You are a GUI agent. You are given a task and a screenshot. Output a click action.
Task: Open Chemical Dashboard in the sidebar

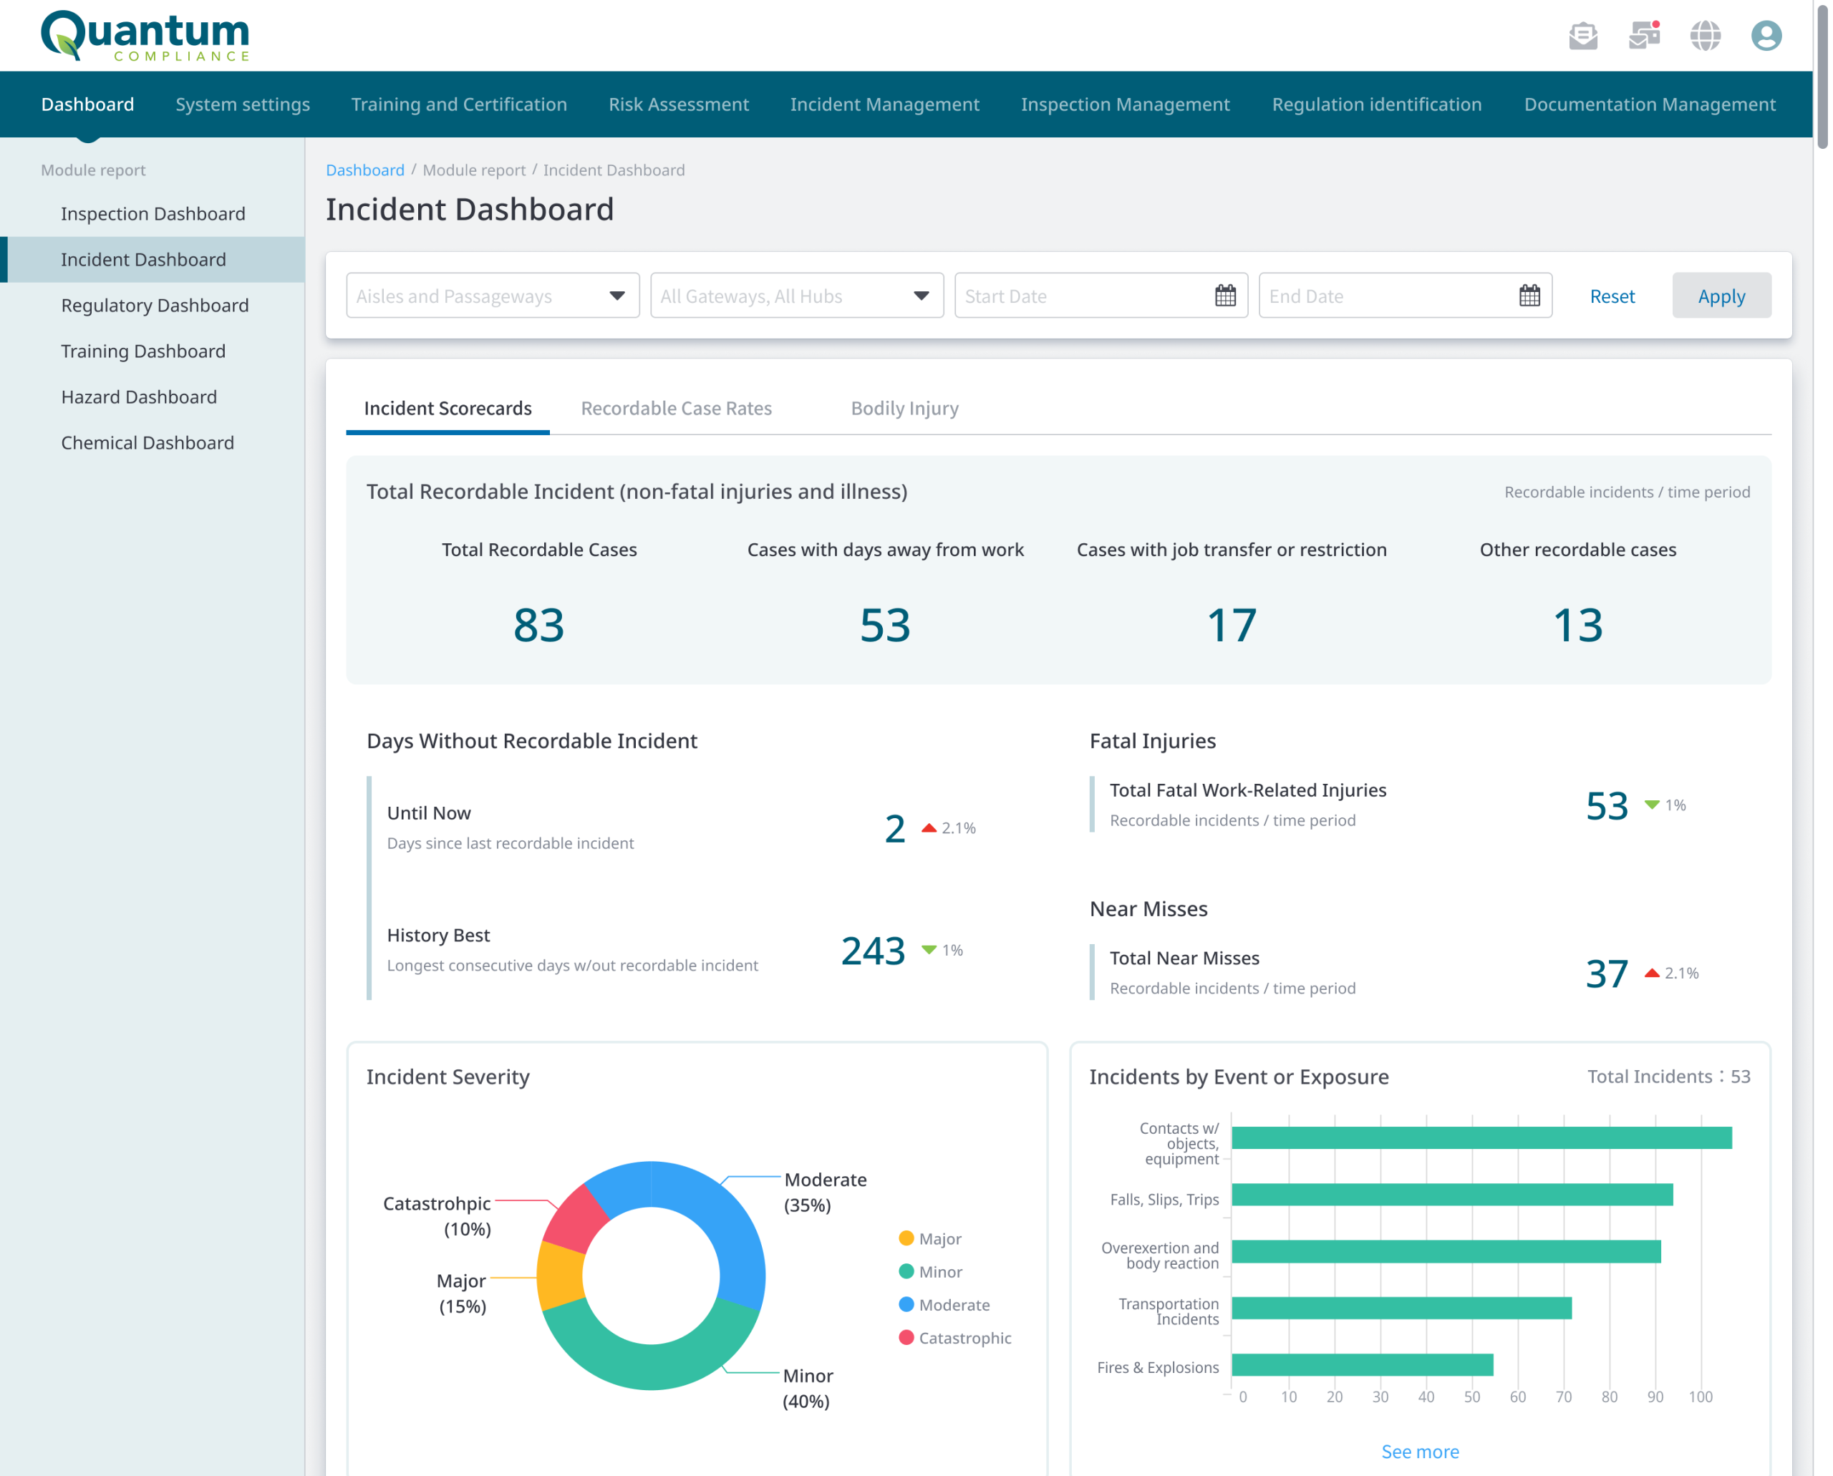tap(153, 443)
